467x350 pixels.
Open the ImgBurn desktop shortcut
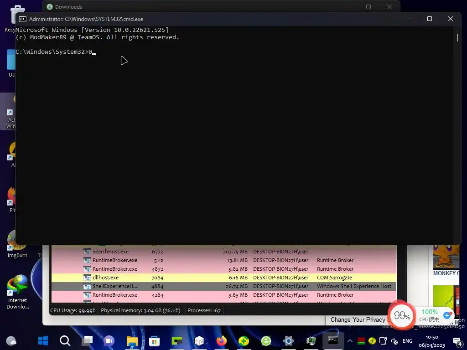coord(17,244)
